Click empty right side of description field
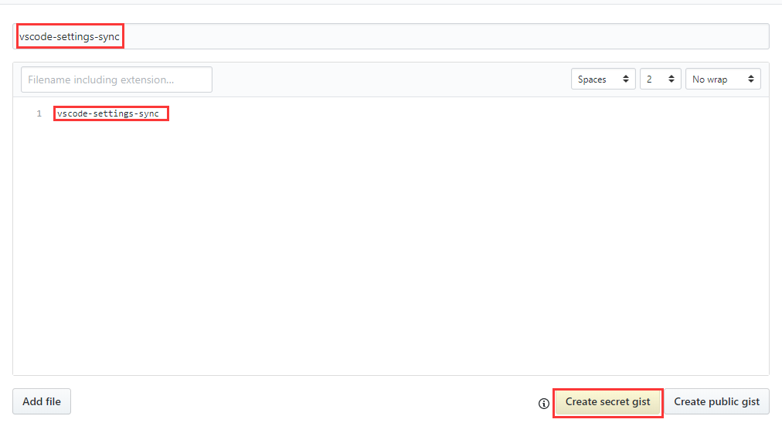The height and width of the screenshot is (443, 782). coord(464,37)
